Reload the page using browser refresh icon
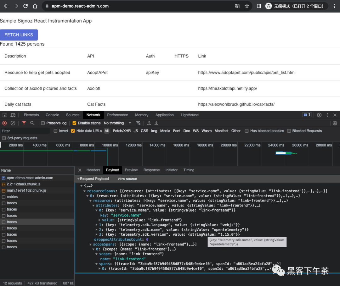This screenshot has width=340, height=286. point(25,6)
